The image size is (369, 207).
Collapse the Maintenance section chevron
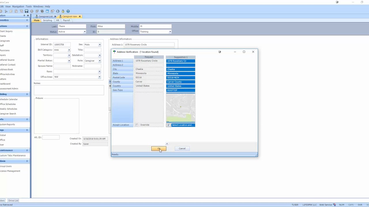pyautogui.click(x=27, y=150)
